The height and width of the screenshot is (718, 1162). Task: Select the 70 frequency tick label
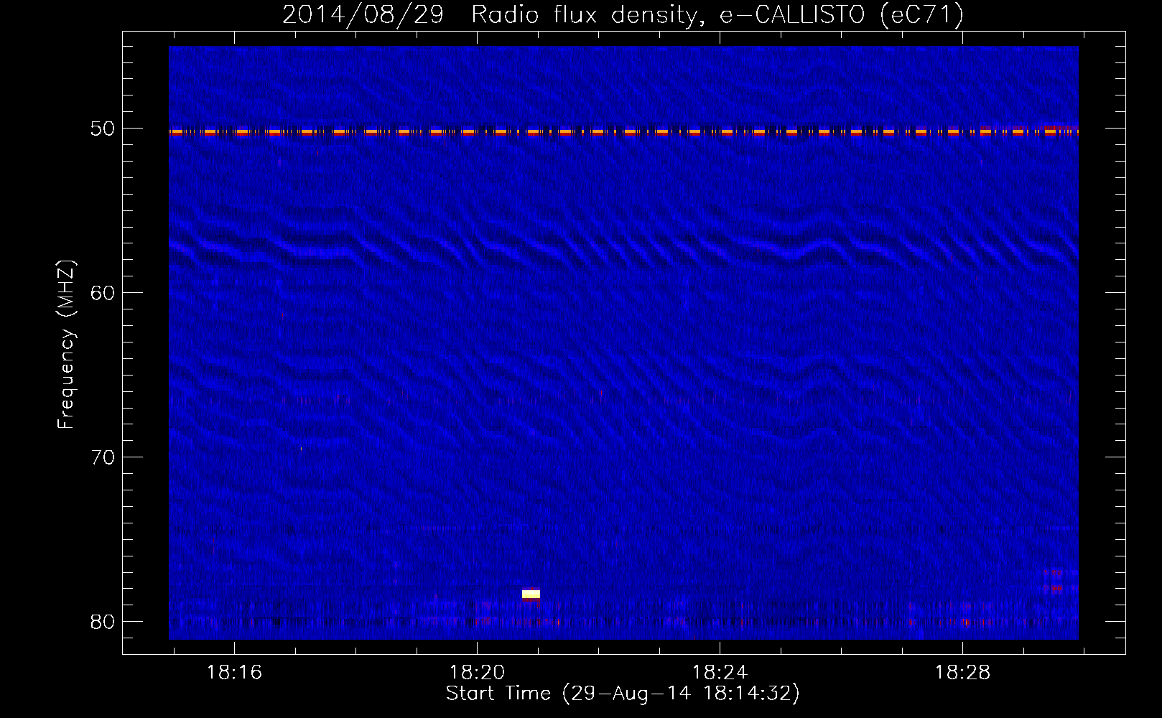[x=103, y=457]
